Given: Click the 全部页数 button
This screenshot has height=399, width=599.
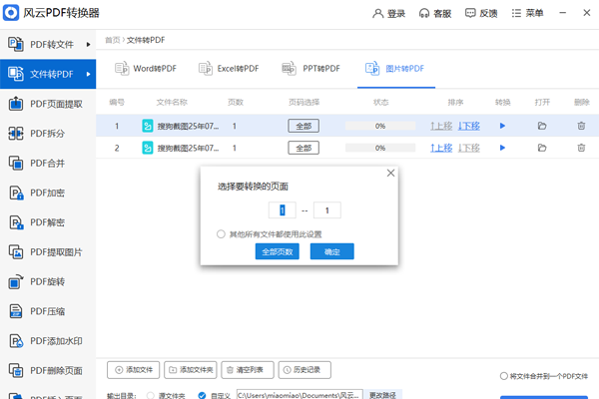Looking at the screenshot, I should 277,252.
